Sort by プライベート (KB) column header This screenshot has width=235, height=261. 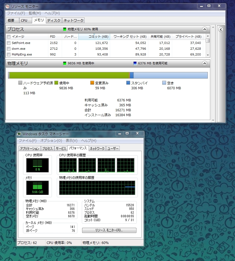tap(188, 37)
